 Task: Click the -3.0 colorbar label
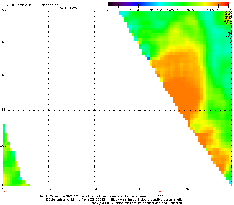pyautogui.click(x=108, y=10)
